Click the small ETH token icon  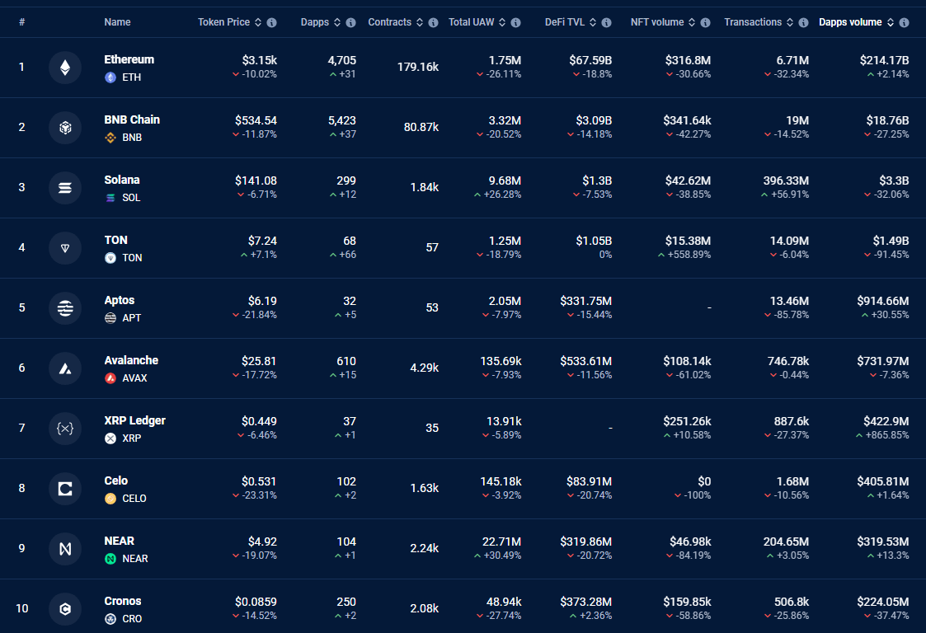[110, 77]
